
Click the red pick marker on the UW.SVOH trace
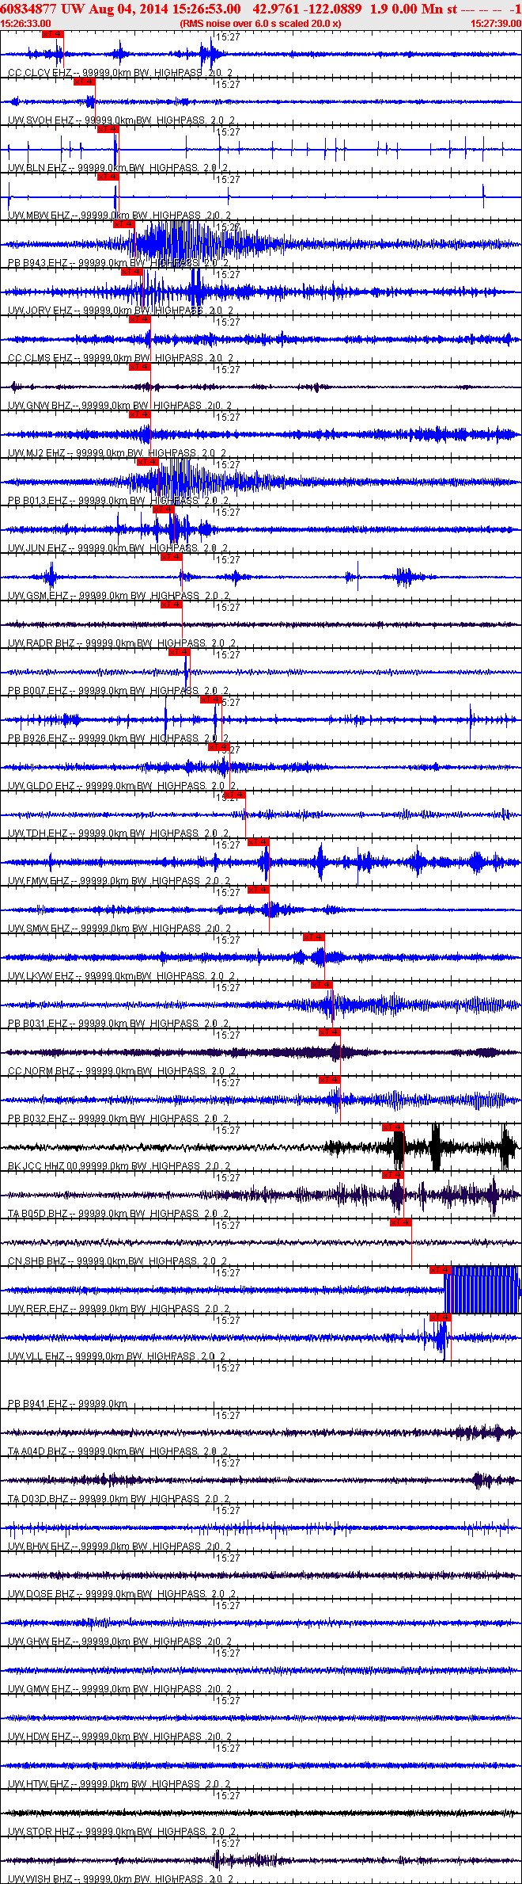pyautogui.click(x=84, y=82)
